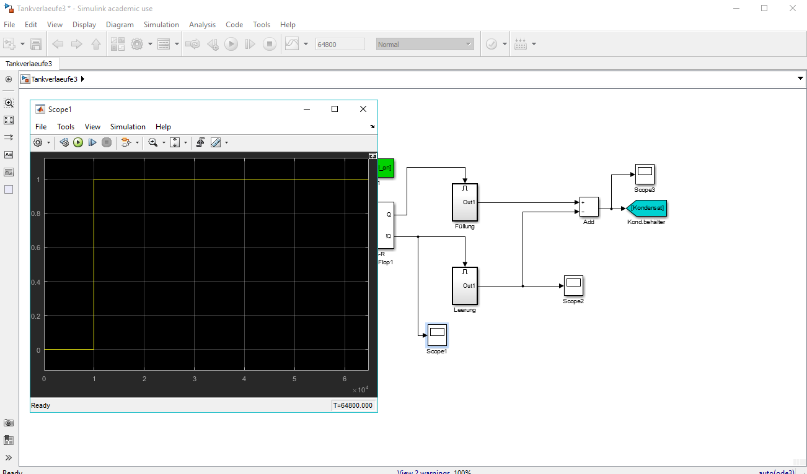
Task: Click the Annotation tool in left palette
Action: click(x=9, y=155)
